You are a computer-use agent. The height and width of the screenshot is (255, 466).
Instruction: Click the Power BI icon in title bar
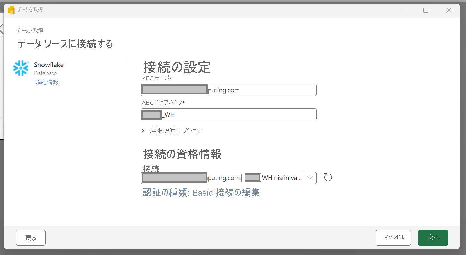(x=11, y=10)
